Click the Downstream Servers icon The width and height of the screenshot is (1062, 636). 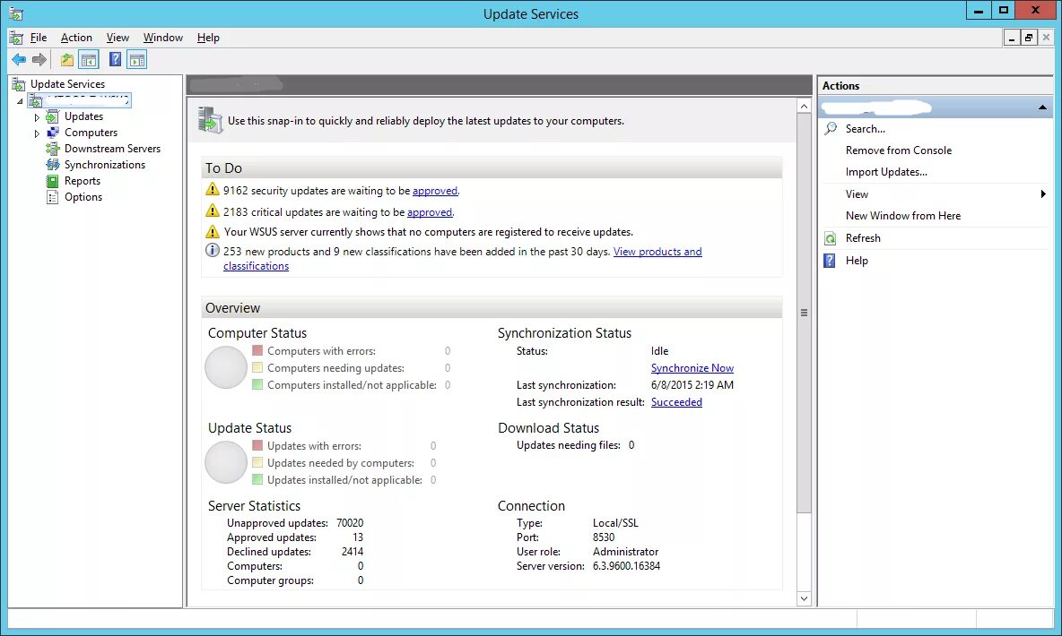(52, 149)
